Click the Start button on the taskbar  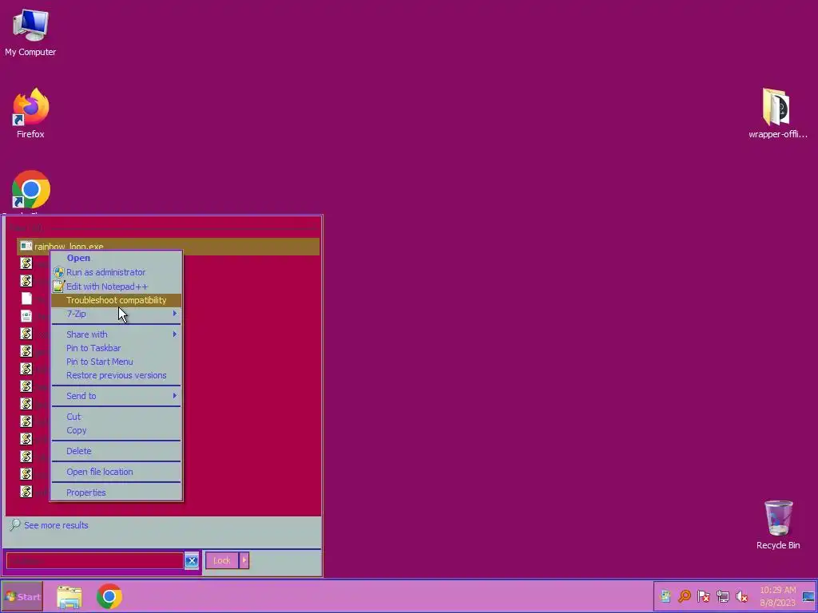[22, 596]
